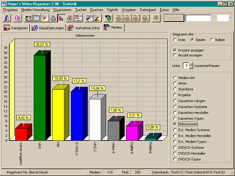Click the green VHS bar in the chart

click(40, 98)
